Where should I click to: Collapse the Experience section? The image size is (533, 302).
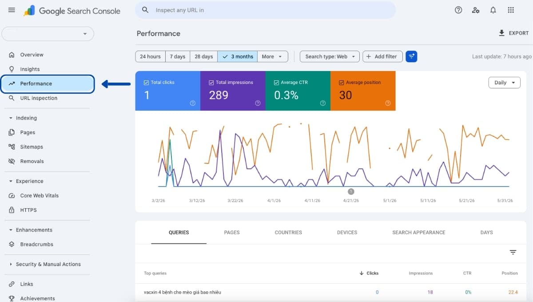coord(11,181)
